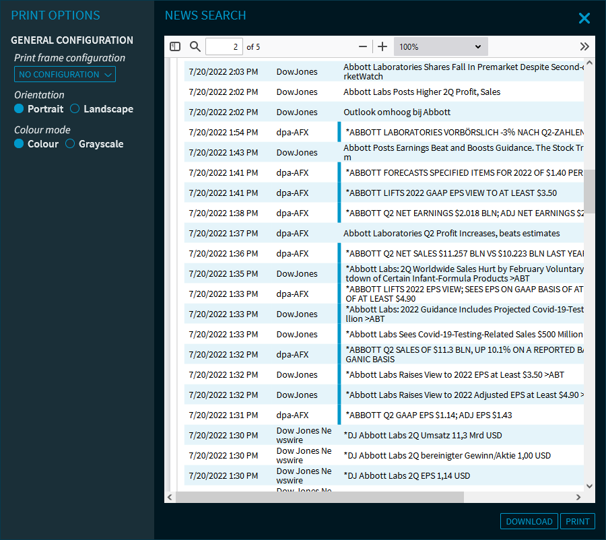Toggle the PDF viewer sidebar icon
This screenshot has width=606, height=540.
click(x=175, y=46)
